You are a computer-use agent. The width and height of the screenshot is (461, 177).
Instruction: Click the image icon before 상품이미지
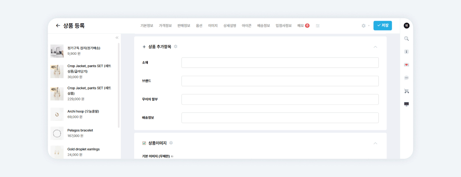144,143
